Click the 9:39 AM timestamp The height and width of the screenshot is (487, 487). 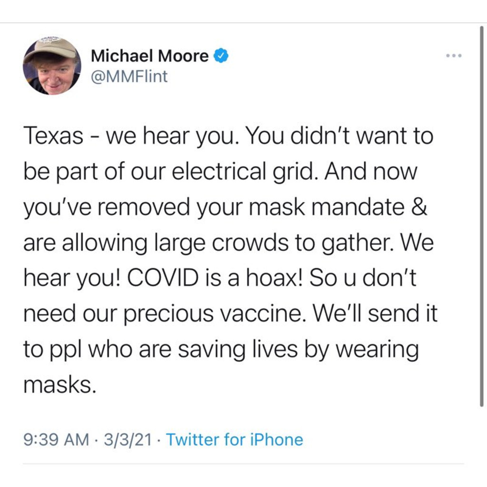coord(56,439)
